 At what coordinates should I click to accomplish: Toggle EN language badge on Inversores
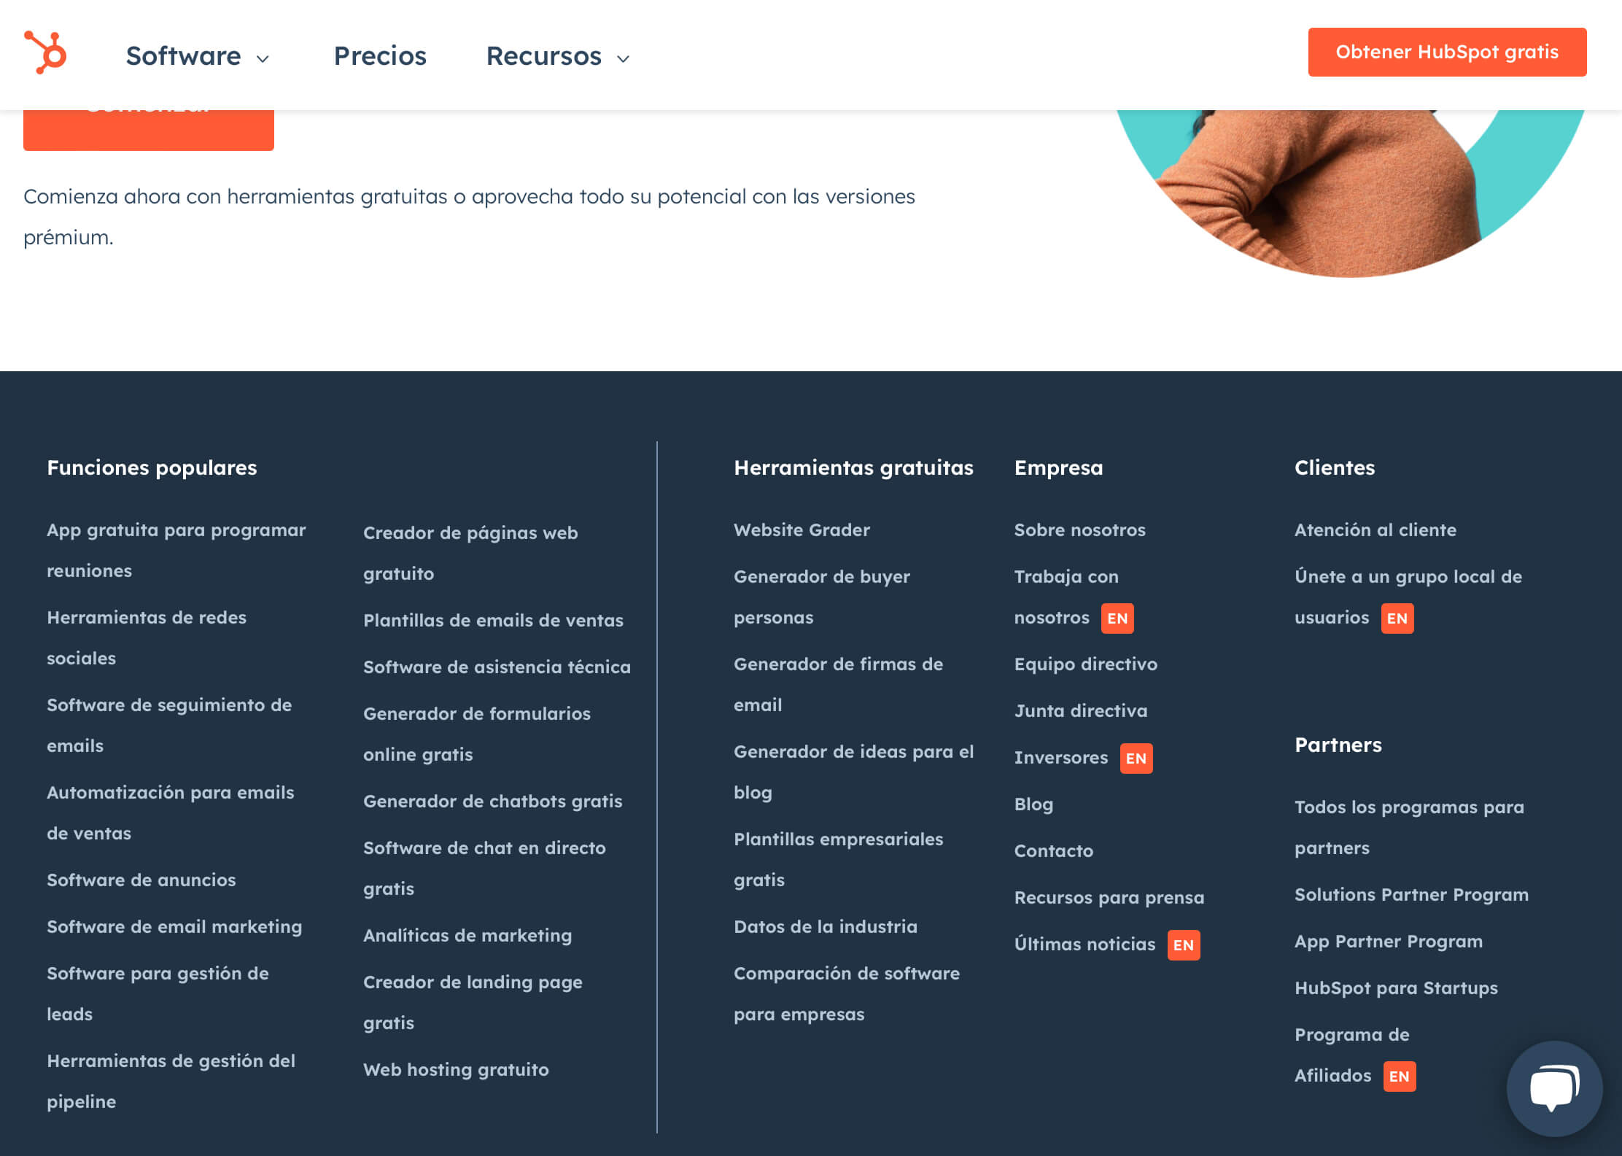[1136, 757]
